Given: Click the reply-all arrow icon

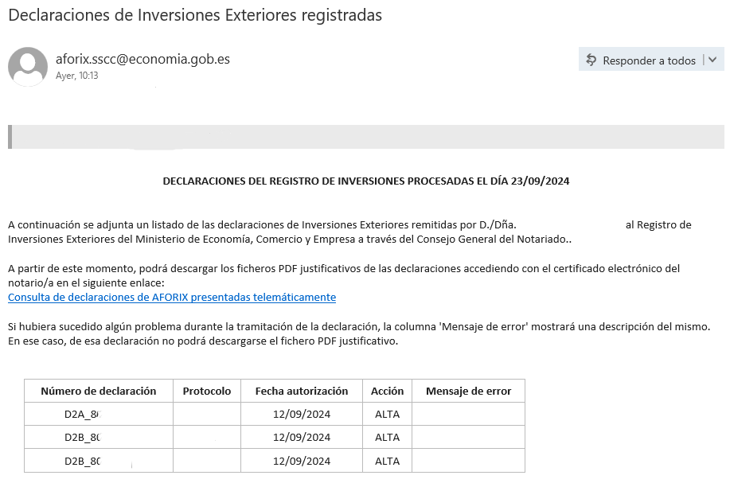Looking at the screenshot, I should [591, 60].
